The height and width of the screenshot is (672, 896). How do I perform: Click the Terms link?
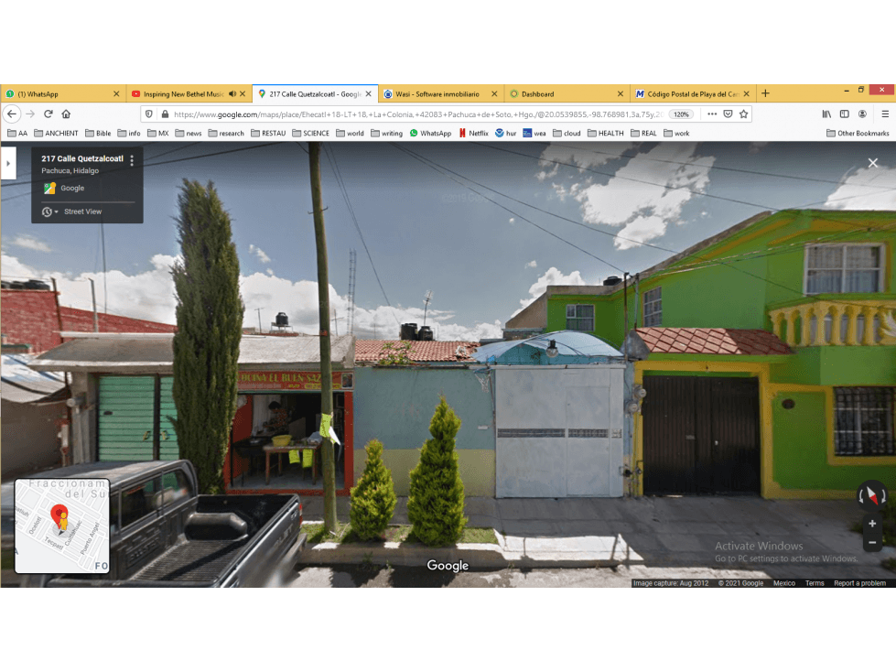click(x=815, y=583)
